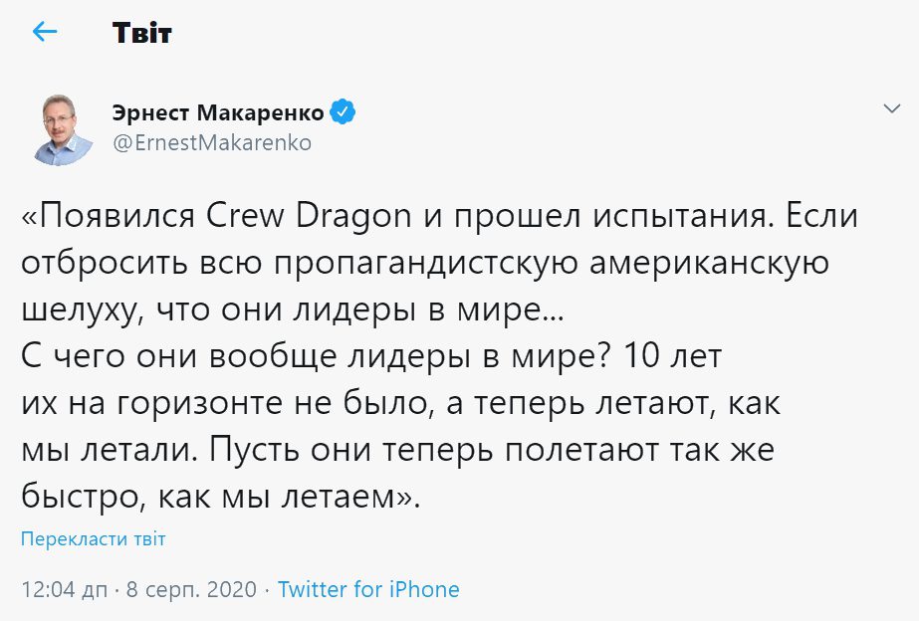Screen dimensions: 919x621
Task: Click the date 8 серп. 2020
Action: point(191,589)
